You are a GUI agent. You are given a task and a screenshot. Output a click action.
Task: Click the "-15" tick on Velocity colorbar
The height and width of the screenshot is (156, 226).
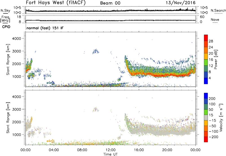point(212,120)
